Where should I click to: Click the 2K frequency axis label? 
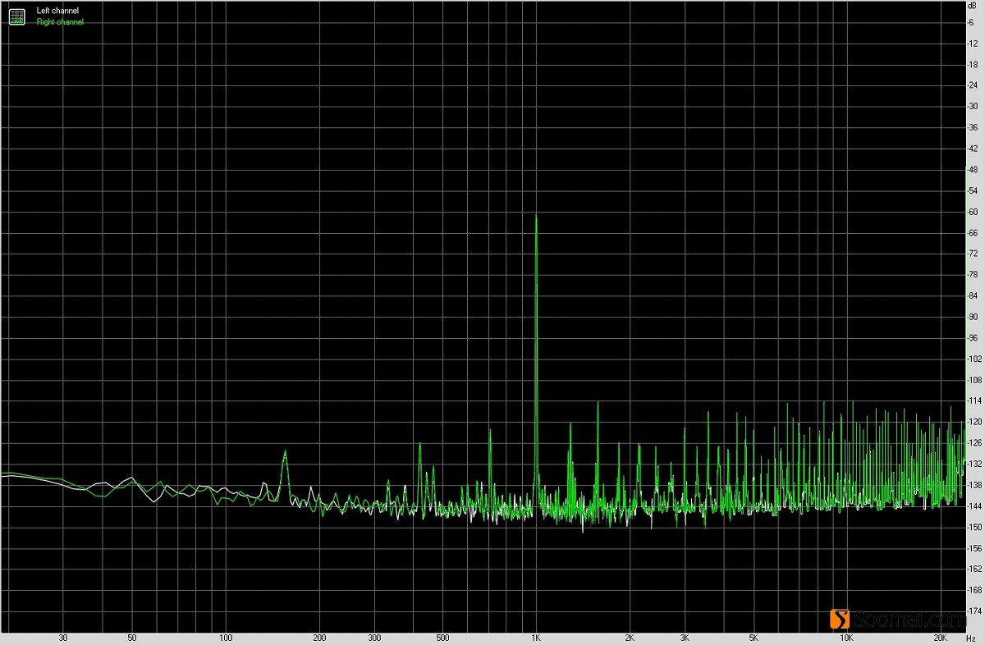630,638
